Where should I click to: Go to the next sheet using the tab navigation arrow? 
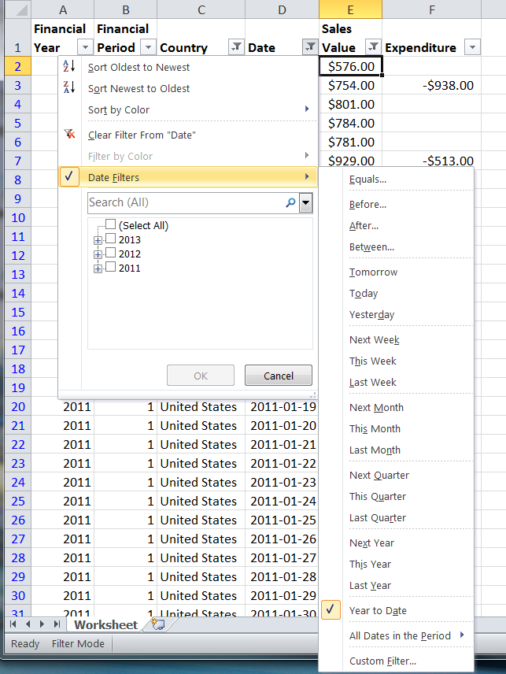click(x=42, y=624)
